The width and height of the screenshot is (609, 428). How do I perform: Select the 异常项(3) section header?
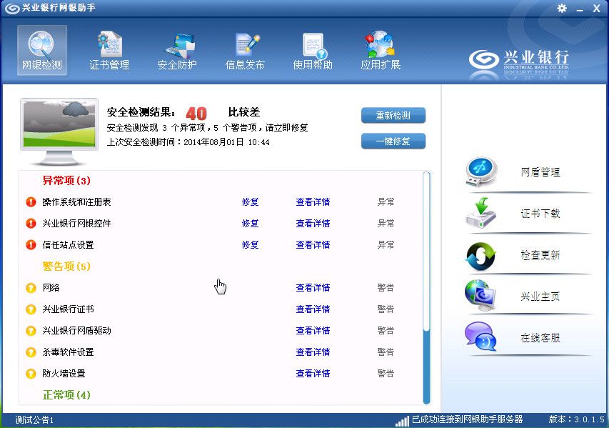(66, 180)
